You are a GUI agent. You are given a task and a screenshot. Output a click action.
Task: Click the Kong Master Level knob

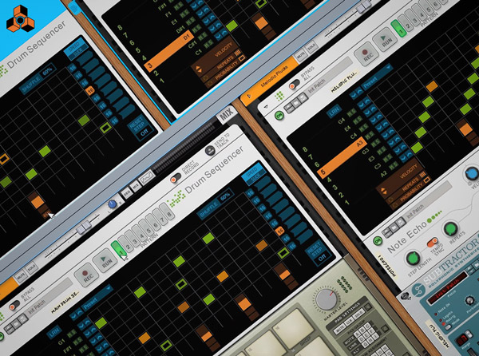(x=327, y=299)
